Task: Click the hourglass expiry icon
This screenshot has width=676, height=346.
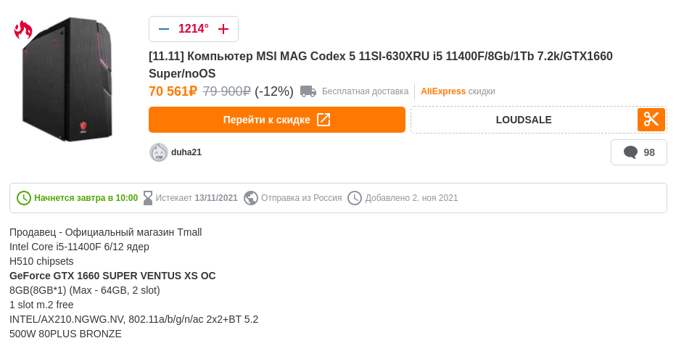Action: [x=148, y=198]
